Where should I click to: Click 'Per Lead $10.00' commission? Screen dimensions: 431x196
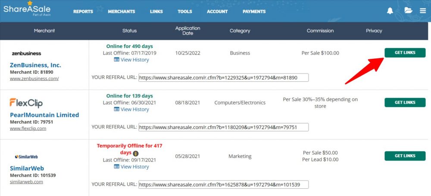[x=320, y=159]
